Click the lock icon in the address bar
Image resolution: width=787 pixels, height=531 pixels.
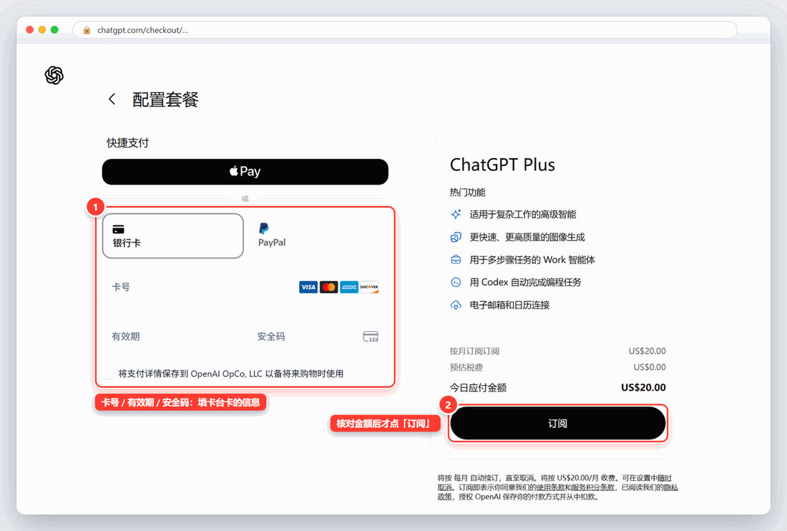(87, 30)
